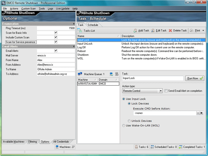Click the Edit Task label
The height and width of the screenshot is (156, 208).
click(161, 31)
